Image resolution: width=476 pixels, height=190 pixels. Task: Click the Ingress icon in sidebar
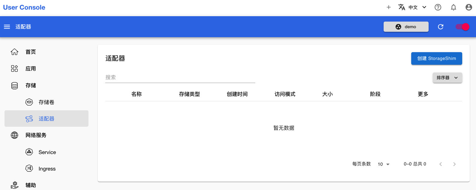tap(29, 168)
